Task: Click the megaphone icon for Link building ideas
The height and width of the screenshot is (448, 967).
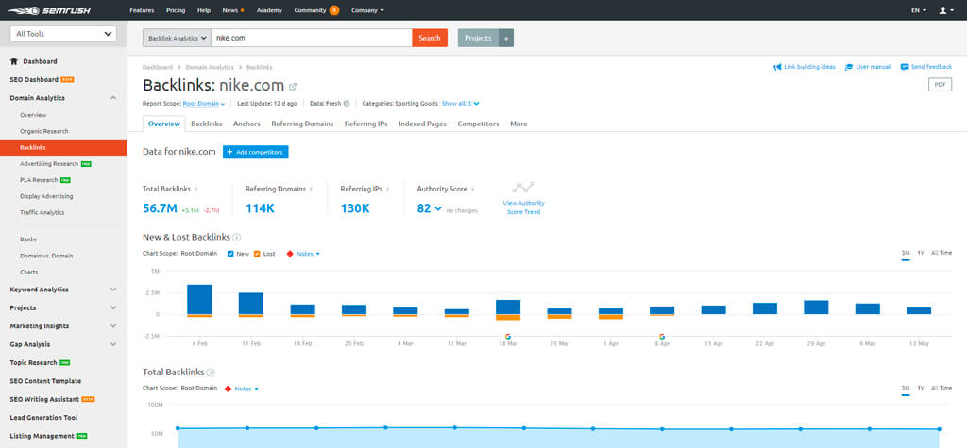Action: 777,67
